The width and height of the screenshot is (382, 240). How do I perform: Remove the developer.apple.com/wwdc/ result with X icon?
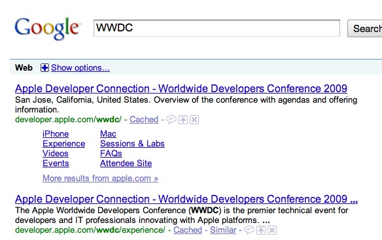(194, 120)
